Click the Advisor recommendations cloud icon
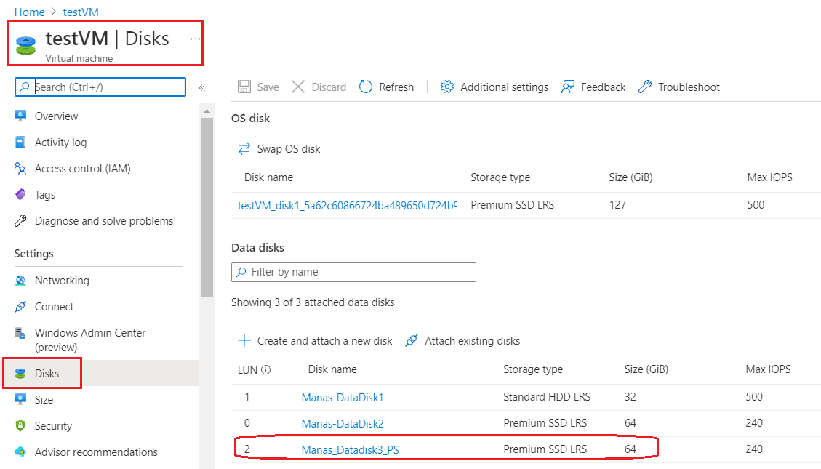821x469 pixels. [20, 452]
